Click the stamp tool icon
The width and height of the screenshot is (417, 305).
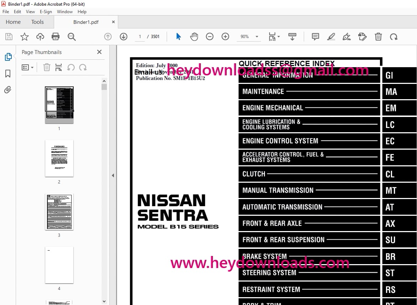pyautogui.click(x=362, y=37)
